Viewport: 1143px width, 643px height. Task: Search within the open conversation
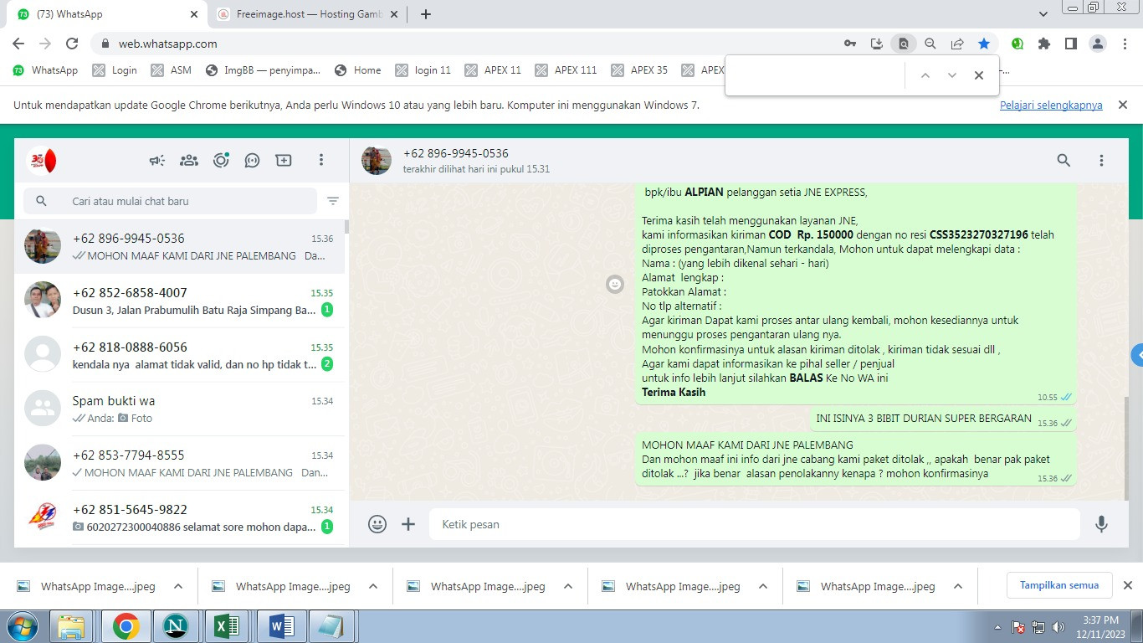[x=1064, y=160]
